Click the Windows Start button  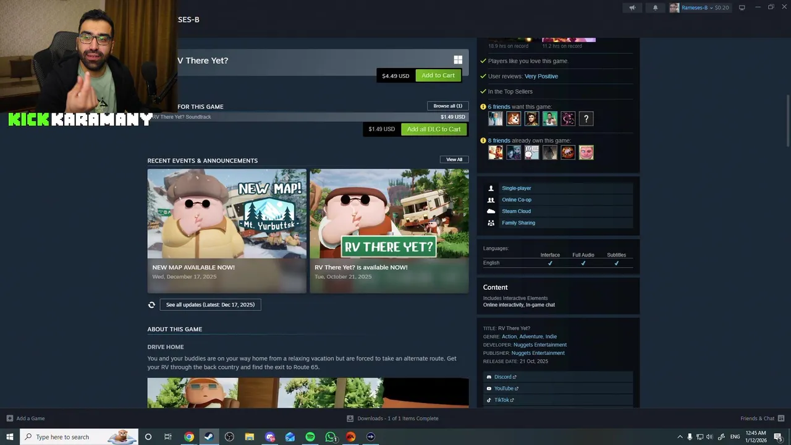tap(10, 437)
